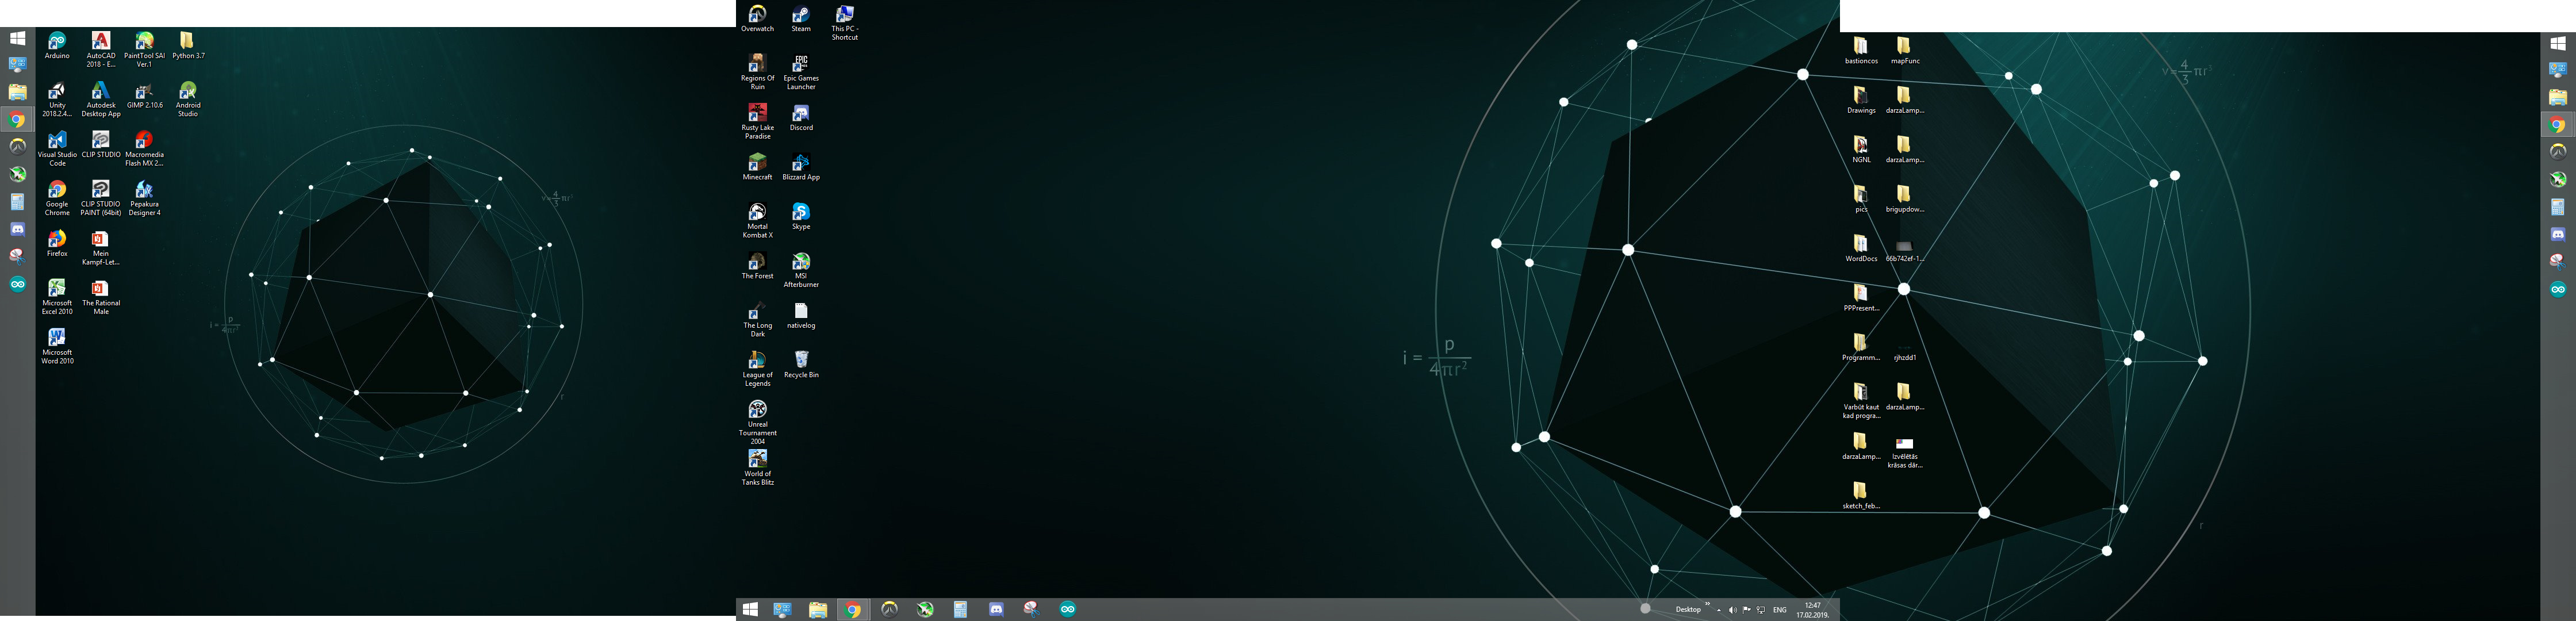Screen dimensions: 2576x621
Task: Switch the ENG input language indicator
Action: pyautogui.click(x=1780, y=610)
